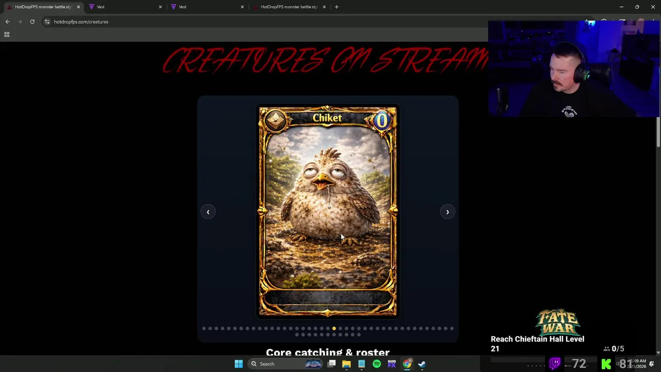Open the Windows Start menu
The image size is (661, 372).
pos(239,364)
